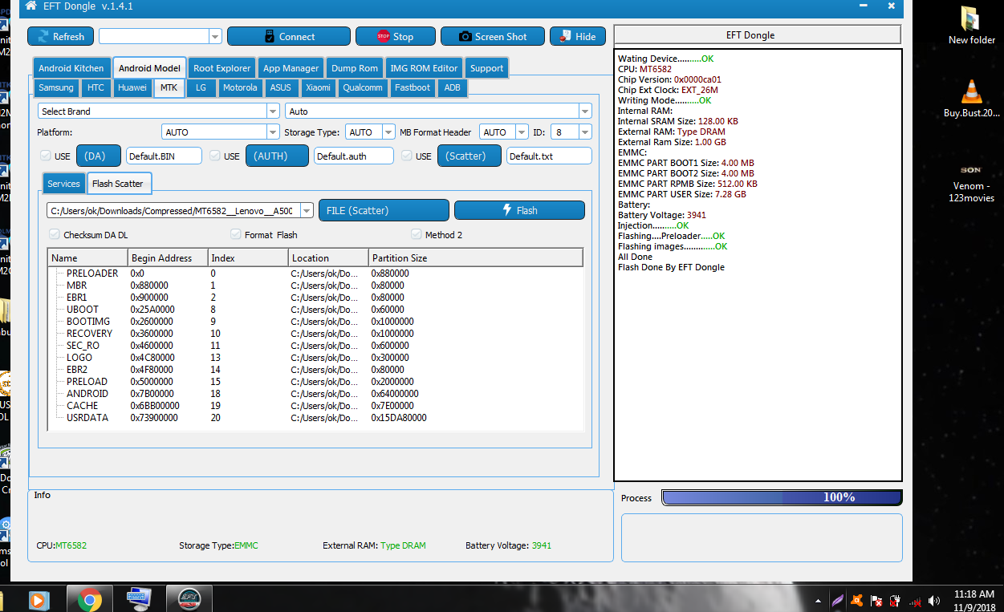Click the Partition Size column header

point(475,257)
